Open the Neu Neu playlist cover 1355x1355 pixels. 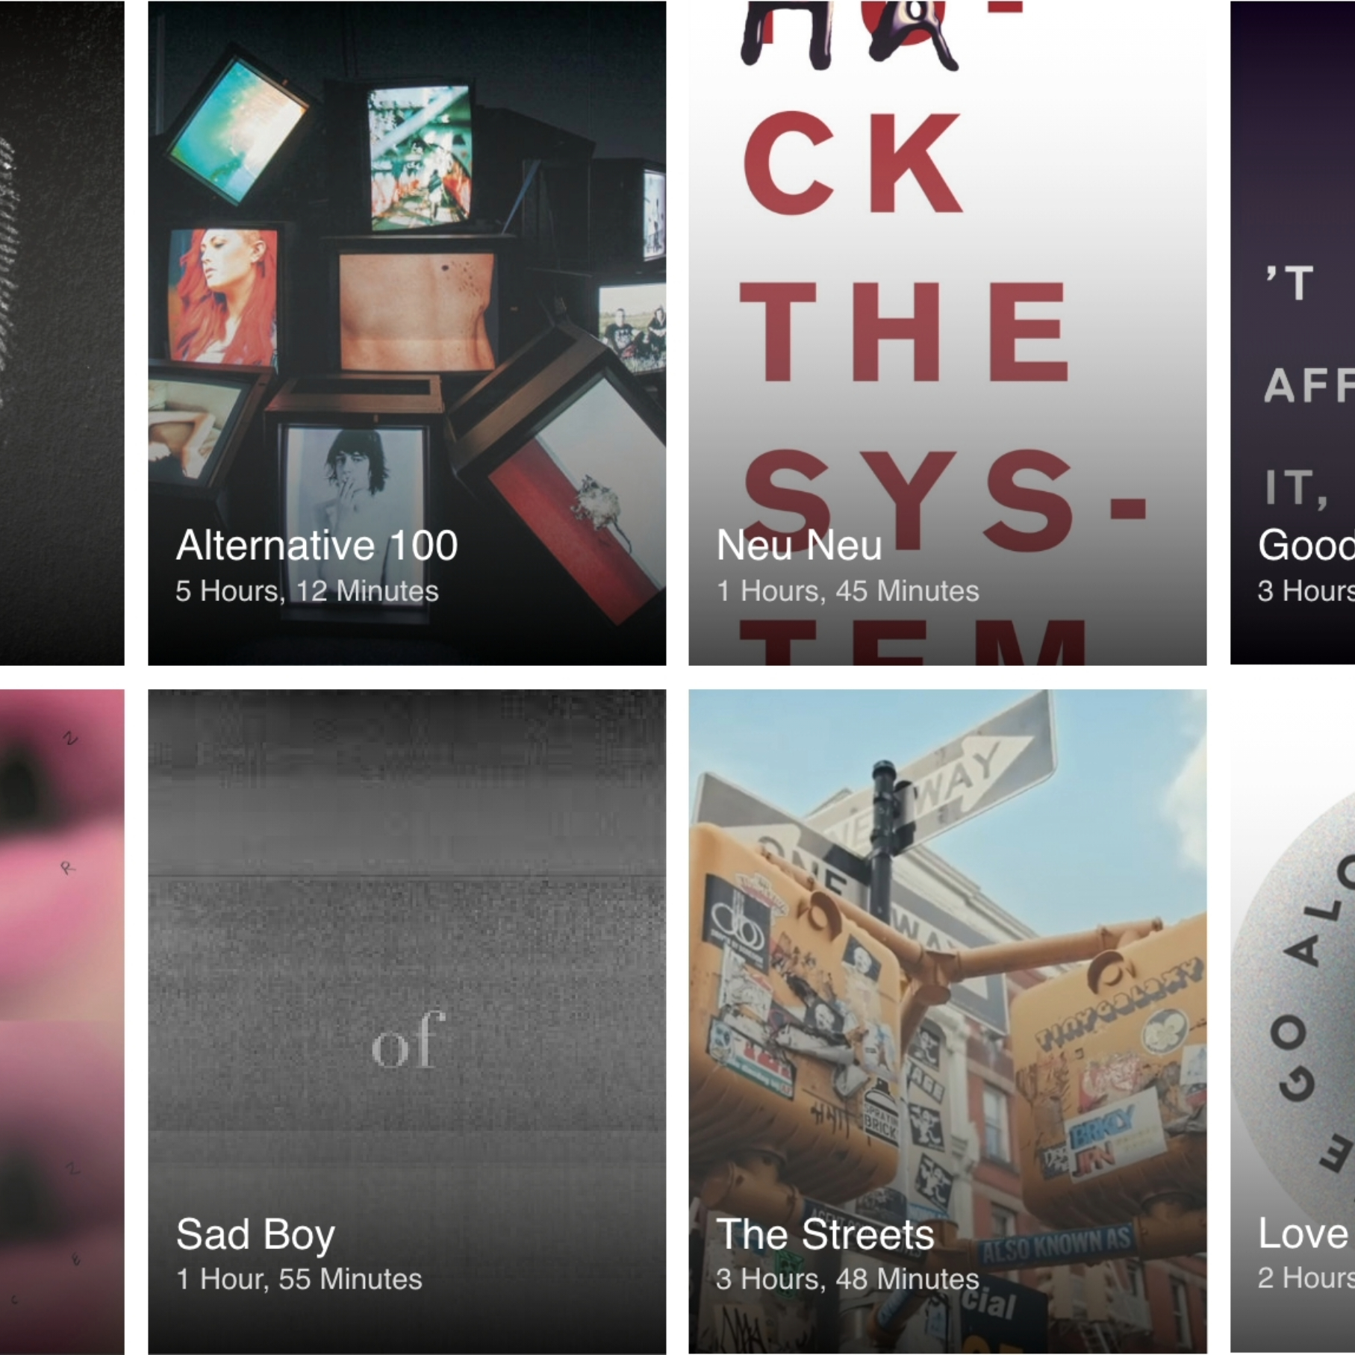click(x=947, y=332)
